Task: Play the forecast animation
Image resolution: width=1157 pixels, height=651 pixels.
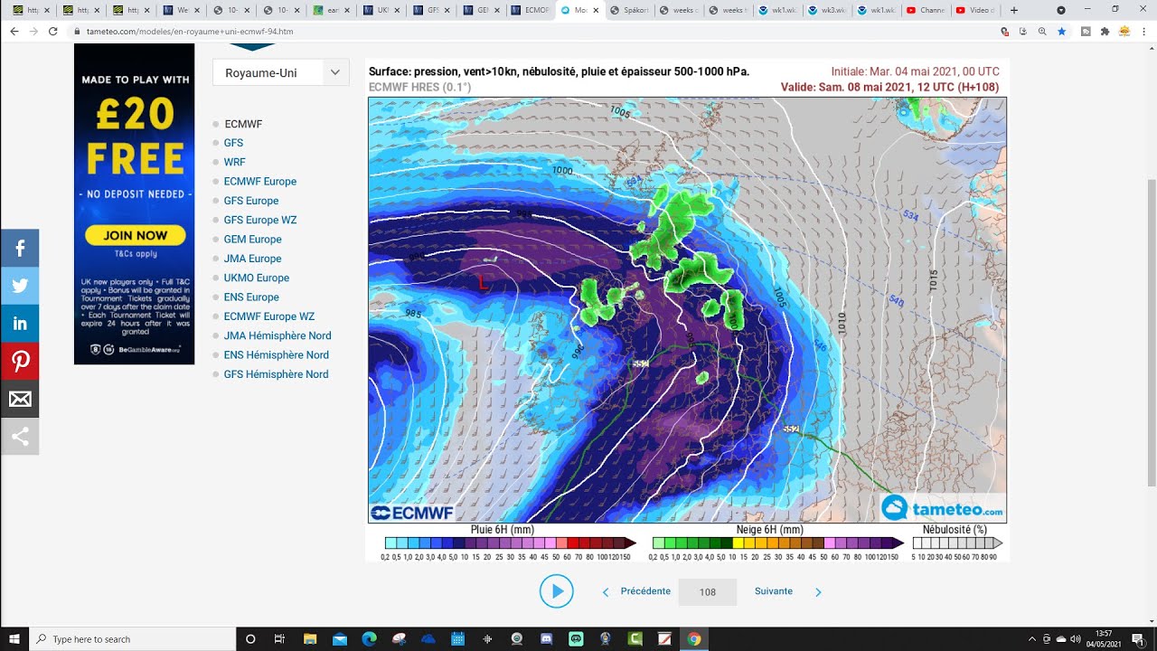Action: [557, 591]
